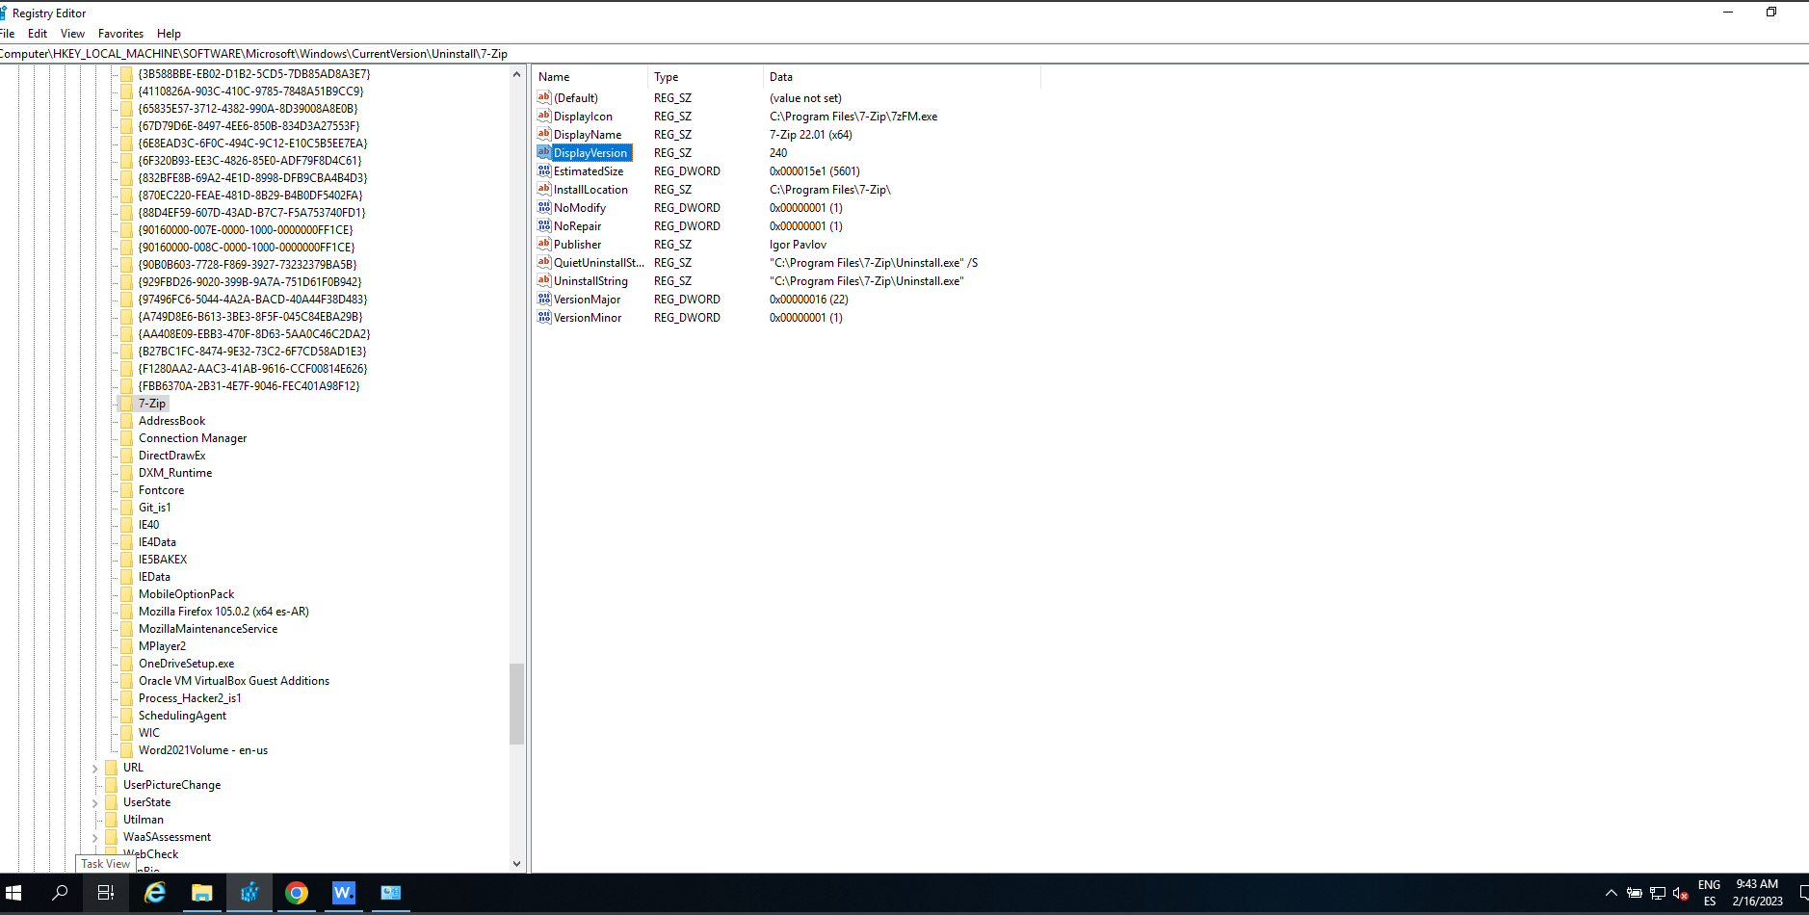Image resolution: width=1809 pixels, height=915 pixels.
Task: Open the system clock showing 9:43 AM
Action: 1755,893
